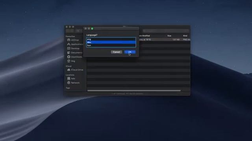Open Applications in Finder sidebar

[x=75, y=44]
